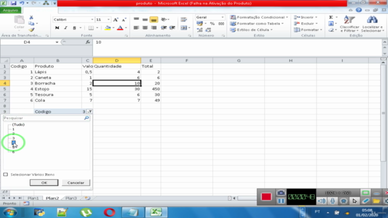Open the number format Geral dropdown
The width and height of the screenshot is (388, 218).
coord(222,18)
